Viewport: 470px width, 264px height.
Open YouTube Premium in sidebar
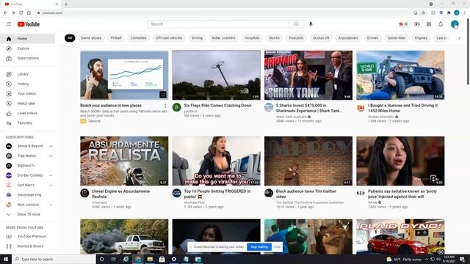point(27,236)
